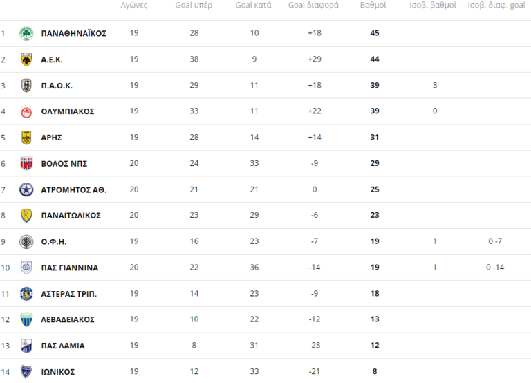Click the ΒΟΛΟΣ ΝΠΣ club badge
Viewport: 531px width, 383px height.
(26, 164)
